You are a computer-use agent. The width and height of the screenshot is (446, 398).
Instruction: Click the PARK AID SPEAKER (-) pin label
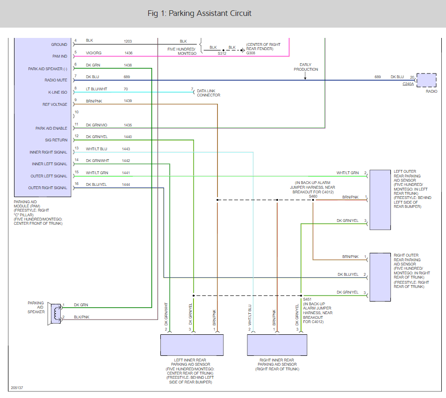click(x=48, y=69)
